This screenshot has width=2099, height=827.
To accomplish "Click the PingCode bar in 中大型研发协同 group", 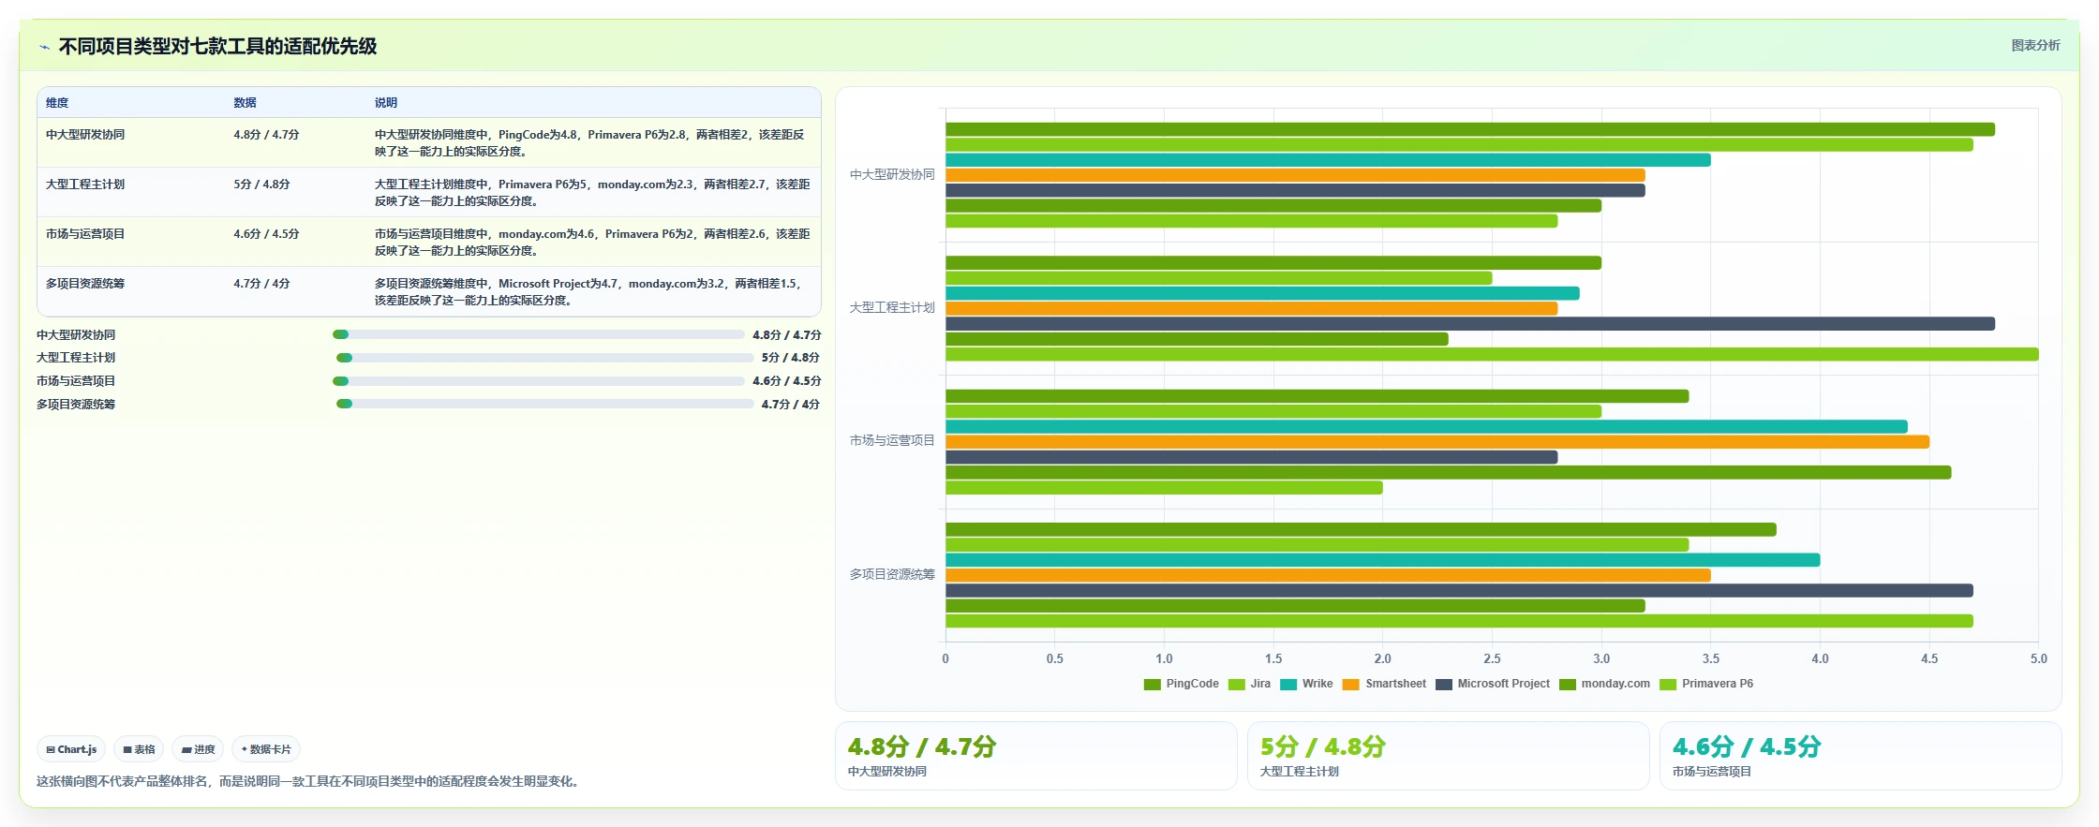I will point(1469,129).
